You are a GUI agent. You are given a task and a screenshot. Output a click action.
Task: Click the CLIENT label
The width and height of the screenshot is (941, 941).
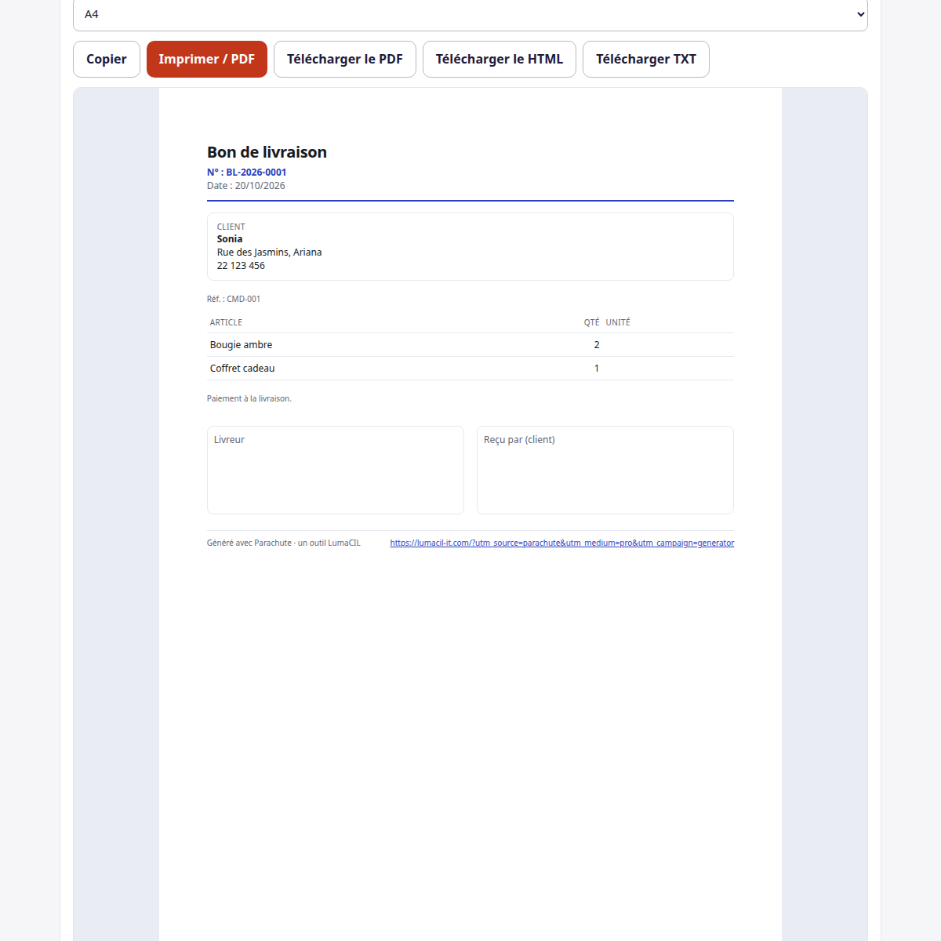231,227
